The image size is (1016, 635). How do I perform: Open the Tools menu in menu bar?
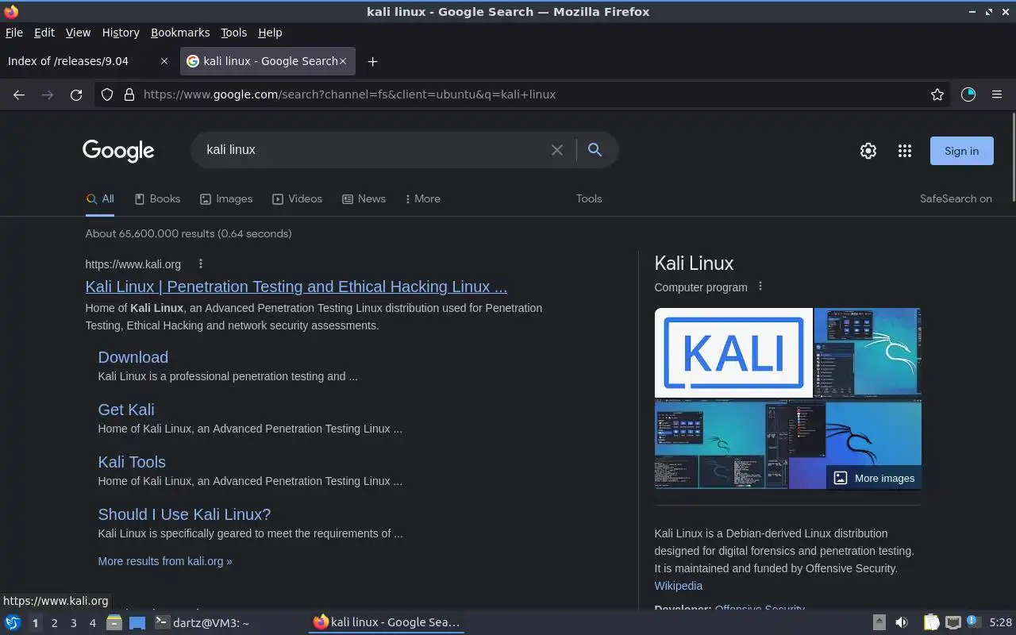pos(234,33)
